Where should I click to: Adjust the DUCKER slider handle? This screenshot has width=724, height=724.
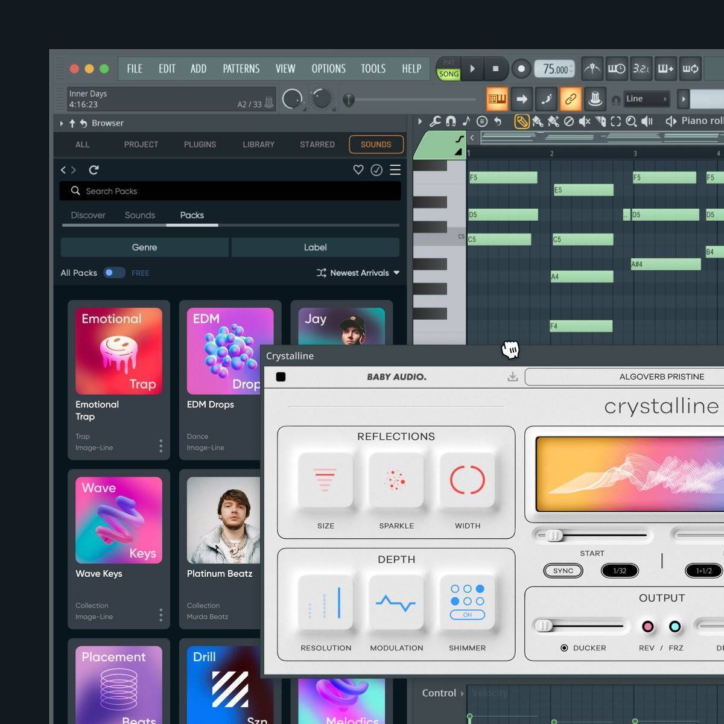click(544, 626)
